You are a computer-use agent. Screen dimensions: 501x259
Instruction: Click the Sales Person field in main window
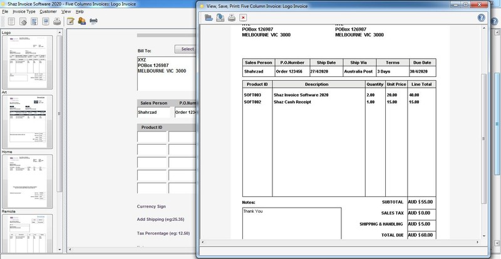point(154,113)
